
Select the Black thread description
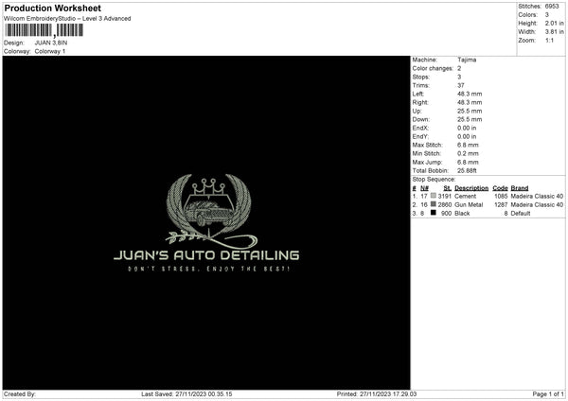click(x=462, y=214)
